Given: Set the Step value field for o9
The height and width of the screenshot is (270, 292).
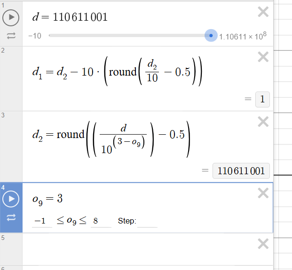Looking at the screenshot, I should 148,221.
